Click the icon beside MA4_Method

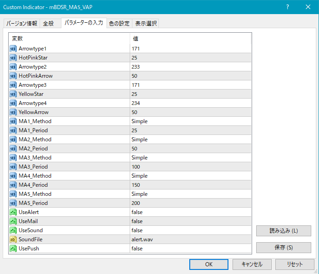pos(13,176)
